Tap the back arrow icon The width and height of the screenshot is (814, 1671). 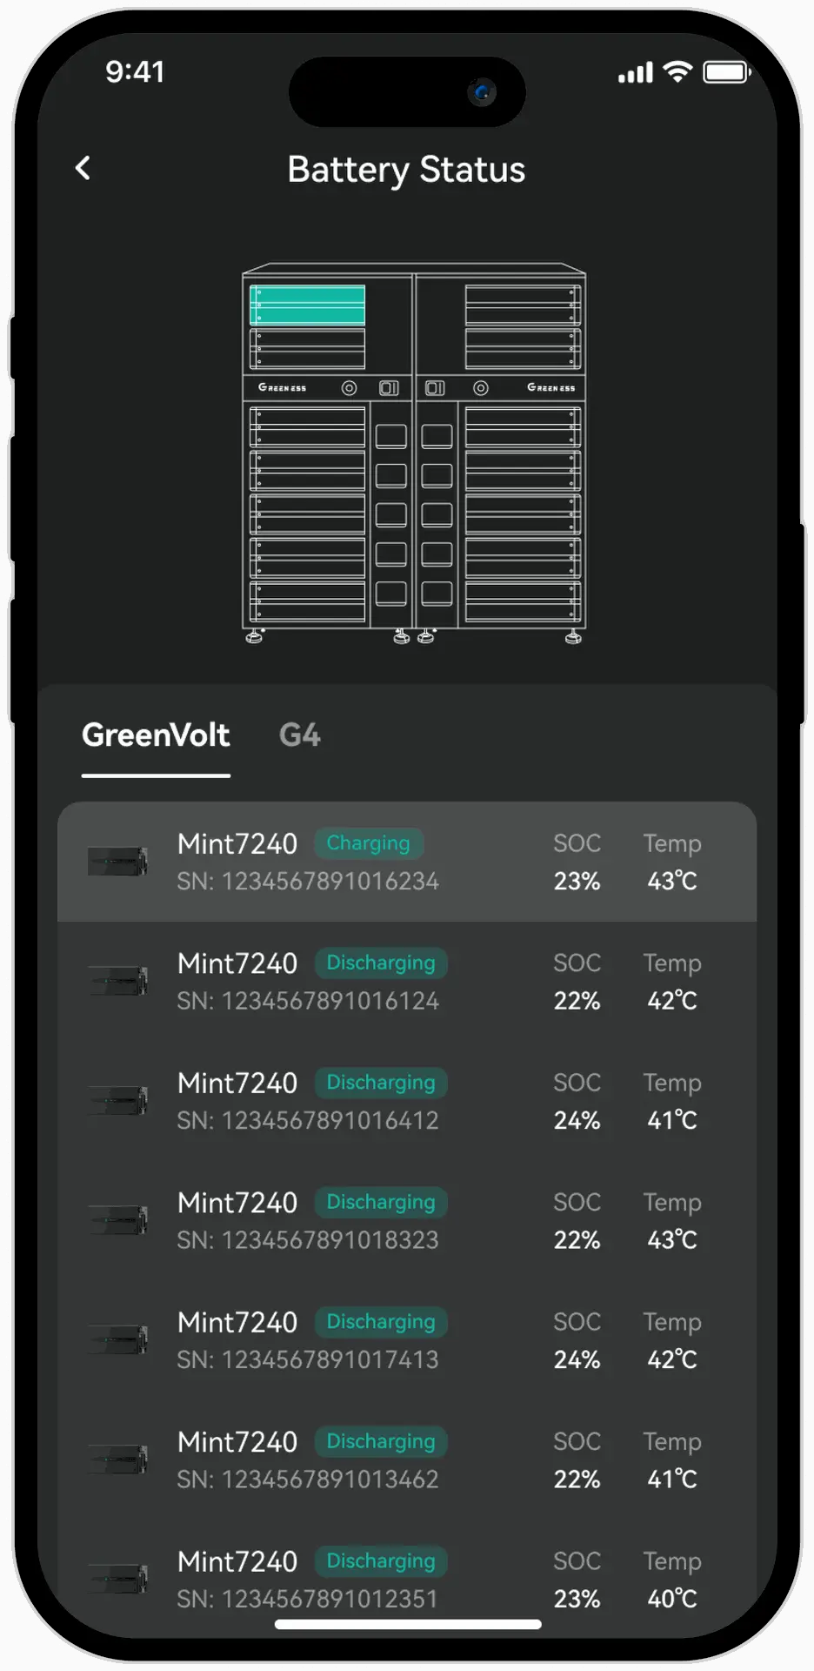coord(83,168)
